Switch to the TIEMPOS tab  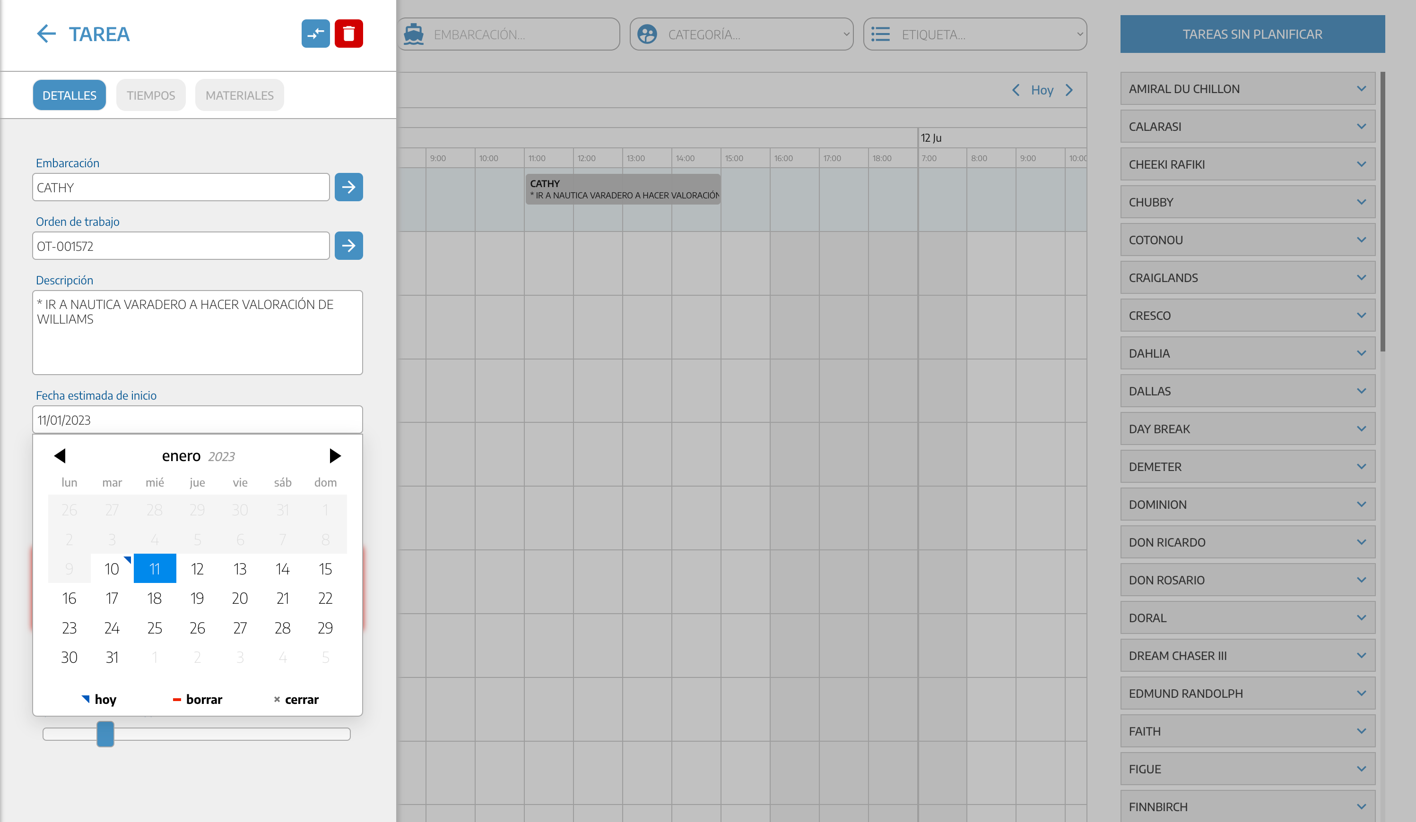click(x=151, y=95)
